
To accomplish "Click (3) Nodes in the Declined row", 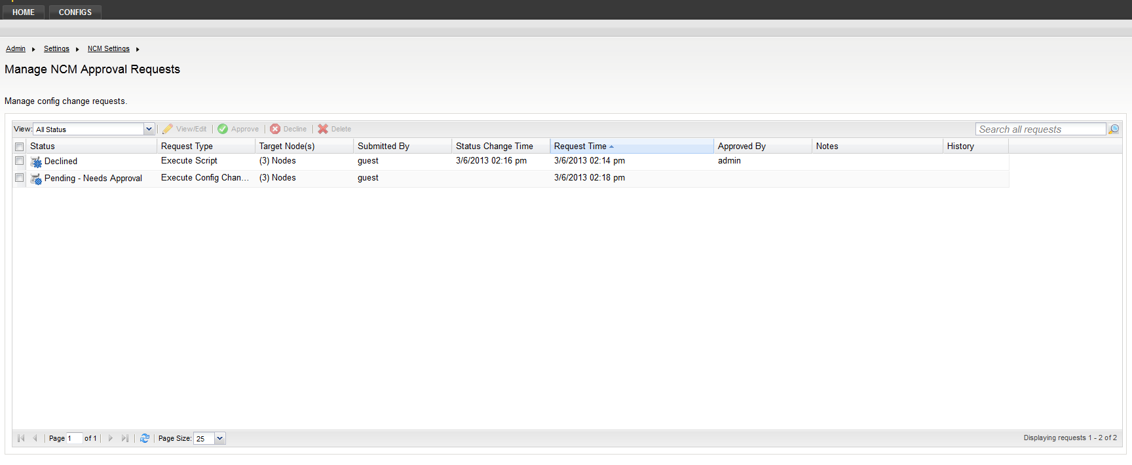I will coord(278,160).
